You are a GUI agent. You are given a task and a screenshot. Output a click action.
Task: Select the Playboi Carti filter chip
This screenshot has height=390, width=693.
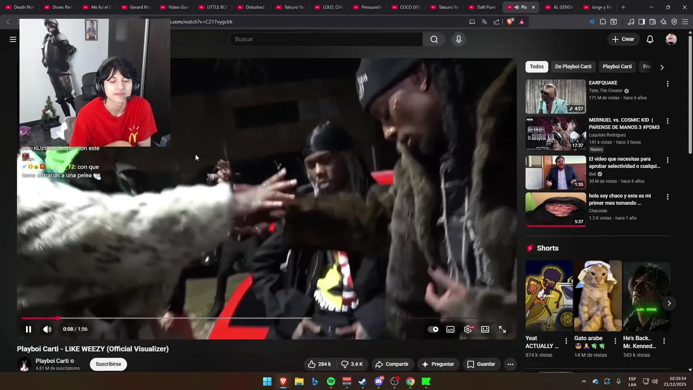[617, 67]
